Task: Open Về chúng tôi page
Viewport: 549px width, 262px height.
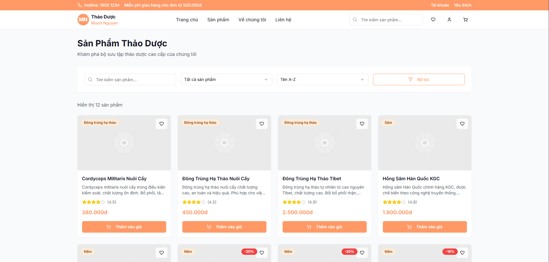Action: (252, 20)
